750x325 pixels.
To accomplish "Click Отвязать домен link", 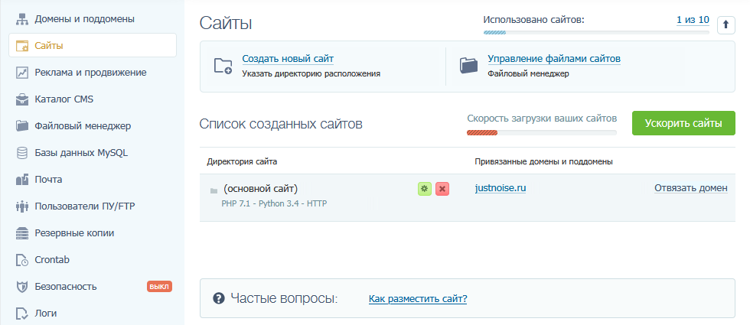I will (x=690, y=188).
